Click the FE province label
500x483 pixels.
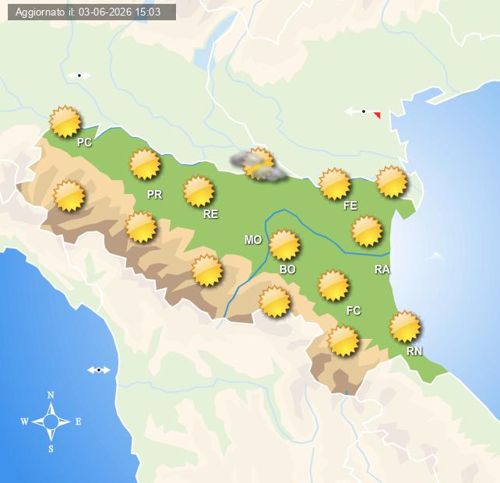[350, 206]
